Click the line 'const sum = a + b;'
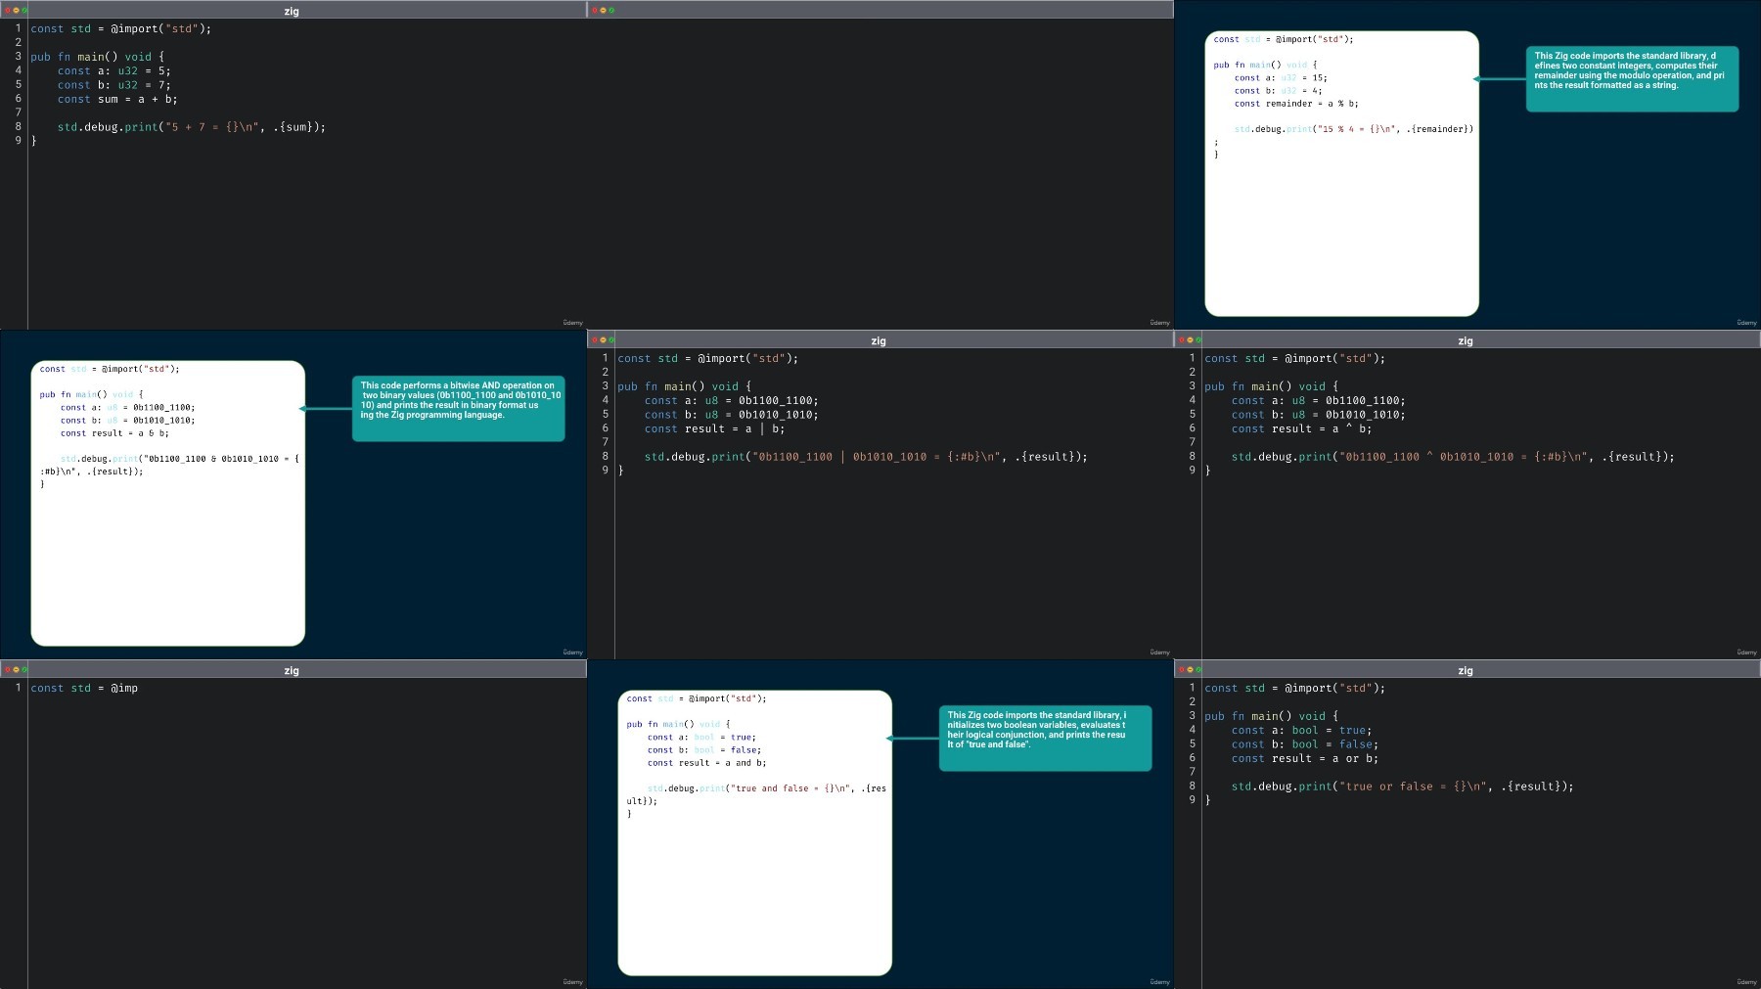1761x989 pixels. coord(117,99)
